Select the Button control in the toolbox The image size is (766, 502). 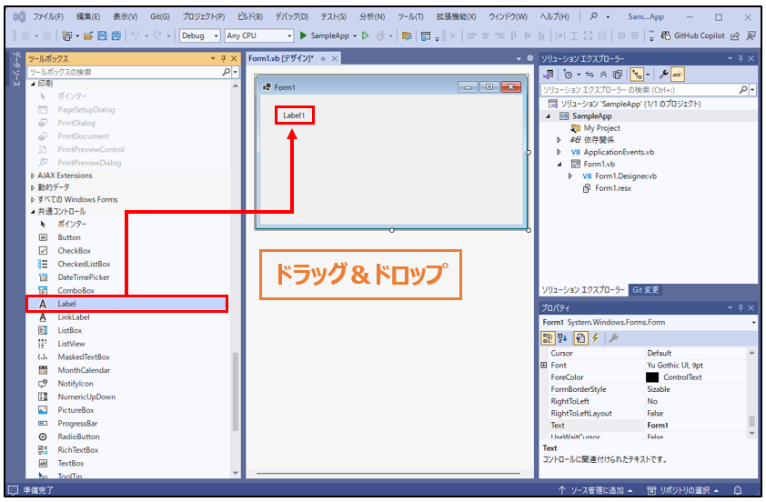pos(69,237)
